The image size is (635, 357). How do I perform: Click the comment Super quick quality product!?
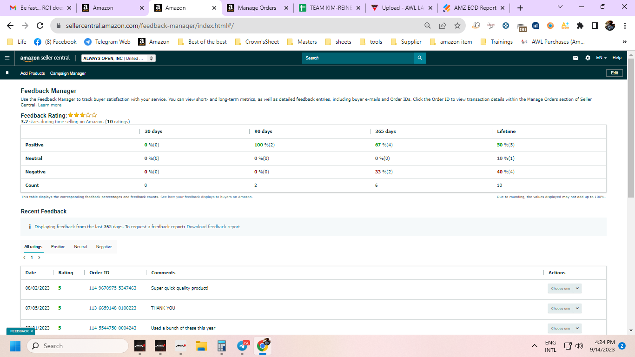click(180, 288)
